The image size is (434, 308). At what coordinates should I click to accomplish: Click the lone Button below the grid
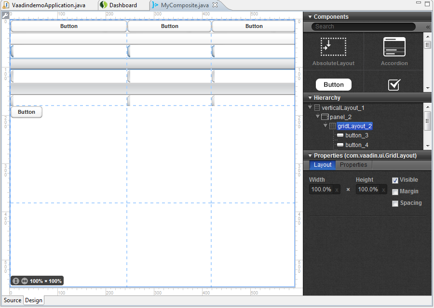click(26, 111)
